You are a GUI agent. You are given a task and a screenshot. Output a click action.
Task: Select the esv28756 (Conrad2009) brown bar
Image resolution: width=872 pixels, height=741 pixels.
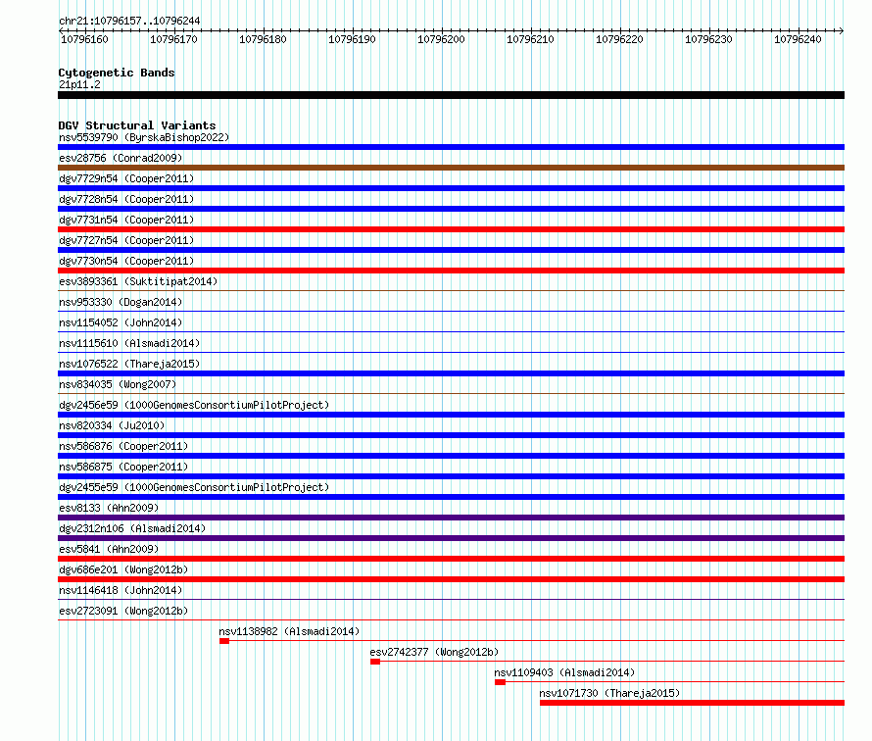pos(451,168)
